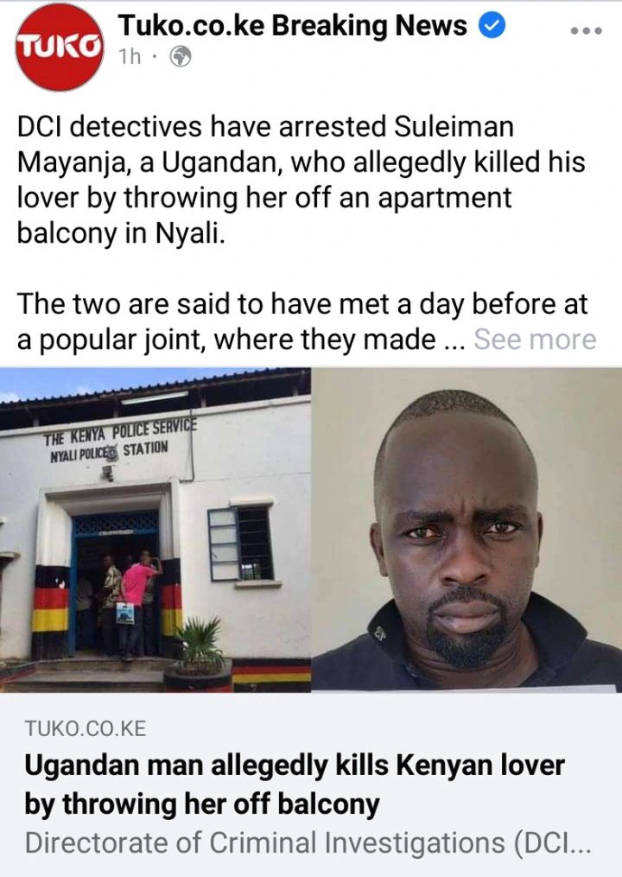This screenshot has height=877, width=622.
Task: Click the blue station doorway in the photo
Action: pos(116,581)
